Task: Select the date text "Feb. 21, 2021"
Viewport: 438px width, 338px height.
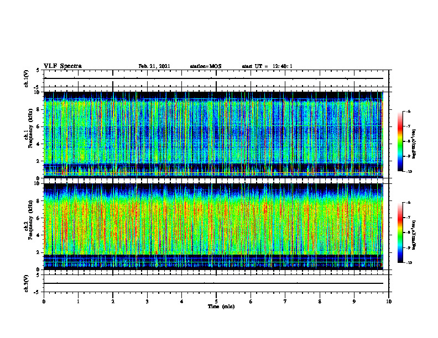Action: tap(154, 66)
